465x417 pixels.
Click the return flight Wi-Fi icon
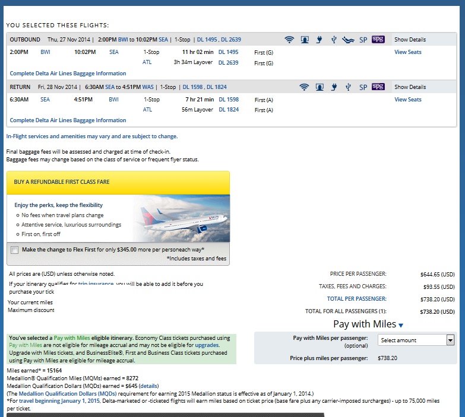tap(304, 87)
